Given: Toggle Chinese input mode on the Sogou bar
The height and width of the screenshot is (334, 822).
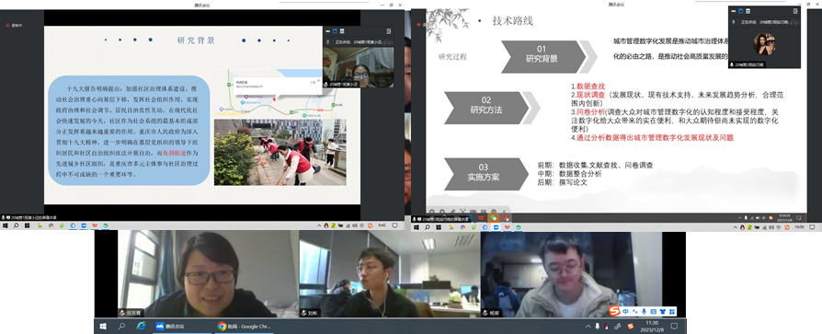Looking at the screenshot, I should (x=626, y=311).
